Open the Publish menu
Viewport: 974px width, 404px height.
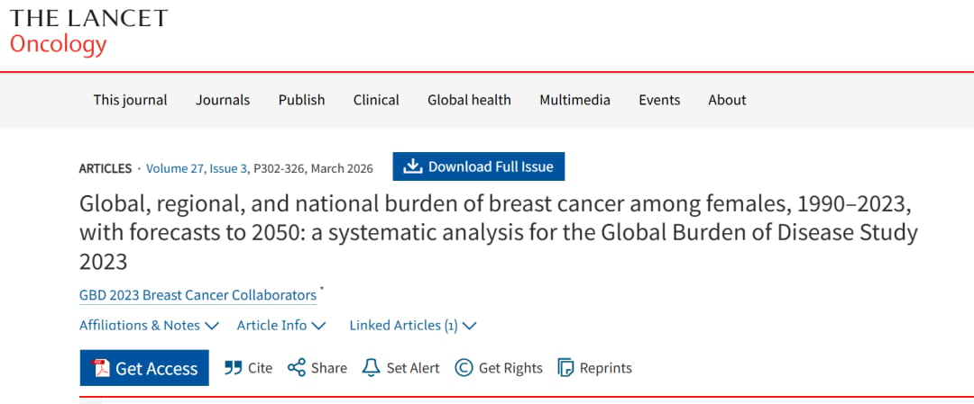pyautogui.click(x=301, y=100)
